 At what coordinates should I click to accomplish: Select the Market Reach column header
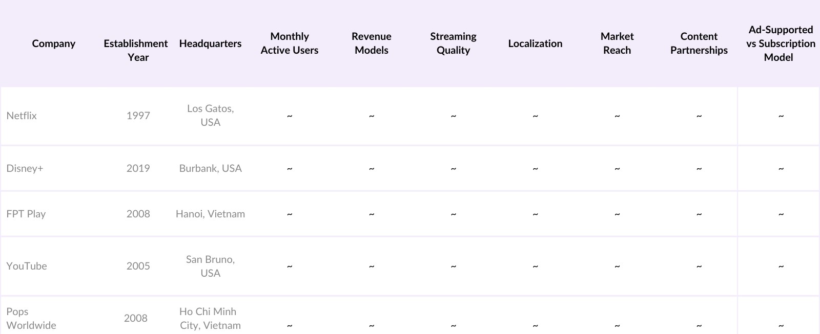[x=617, y=43]
